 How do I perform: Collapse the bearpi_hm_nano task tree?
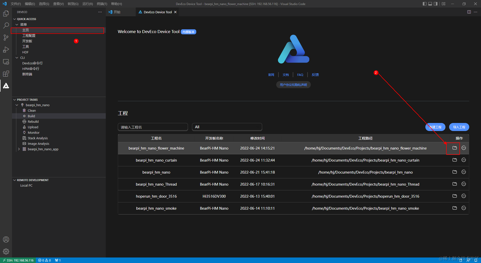tap(17, 105)
